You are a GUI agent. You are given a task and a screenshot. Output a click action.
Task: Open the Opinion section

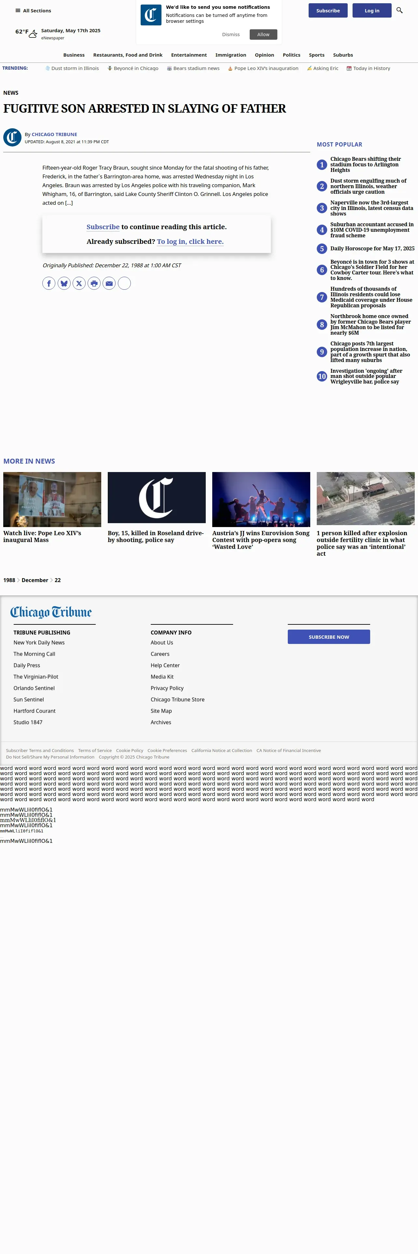pyautogui.click(x=264, y=55)
